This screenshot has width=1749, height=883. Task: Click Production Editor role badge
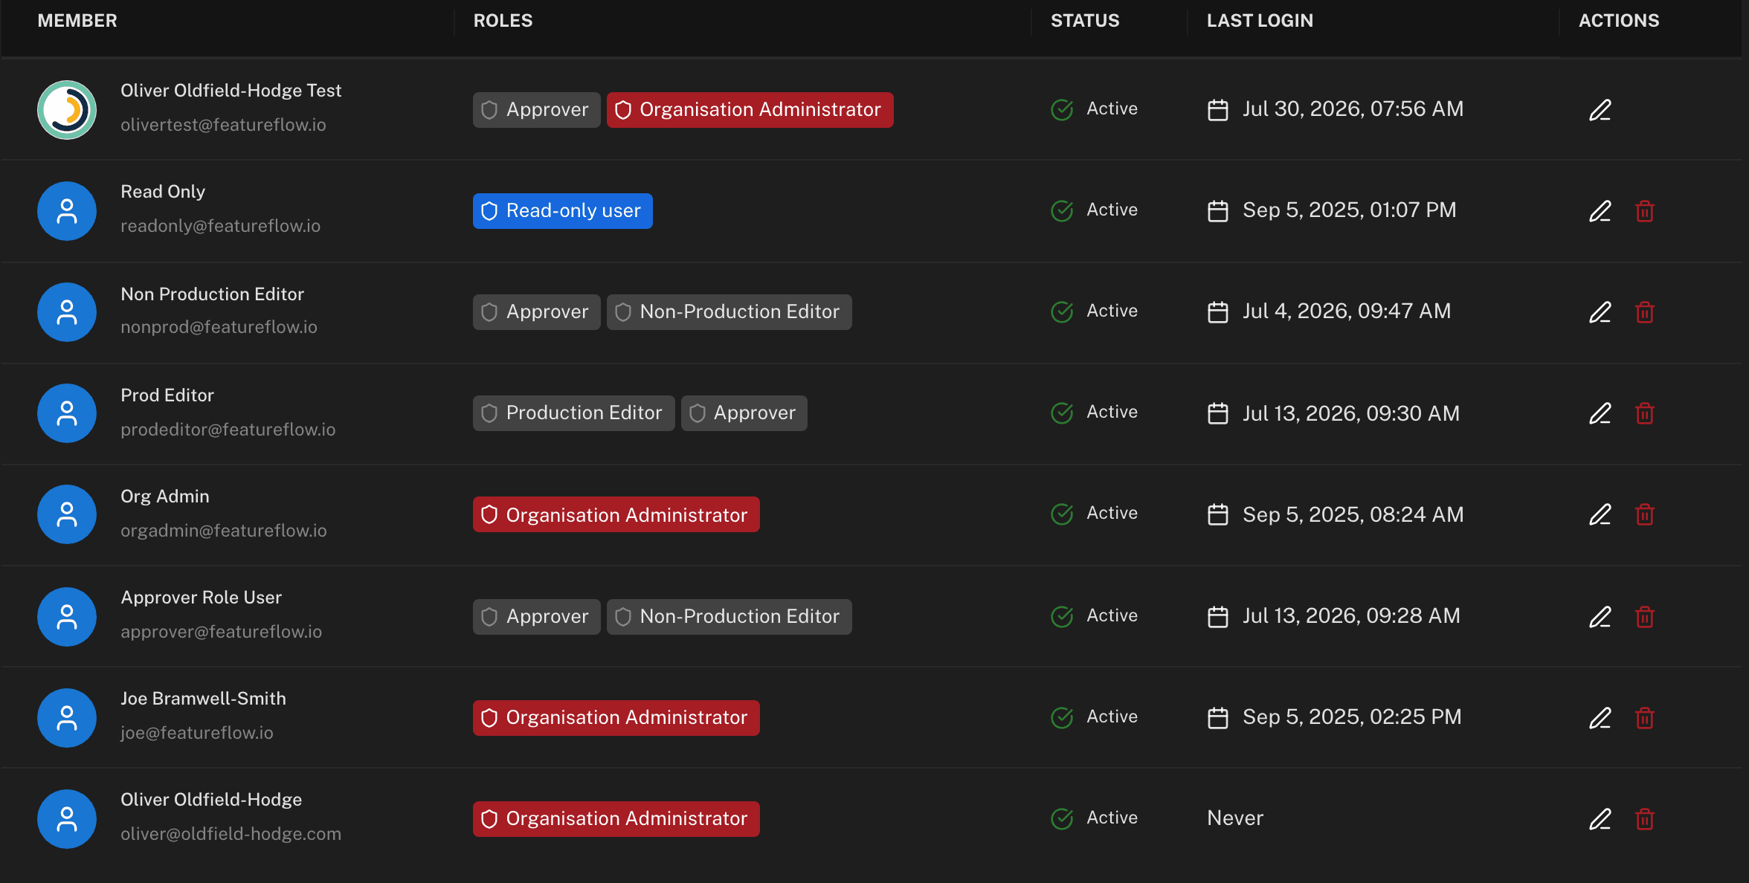(574, 413)
